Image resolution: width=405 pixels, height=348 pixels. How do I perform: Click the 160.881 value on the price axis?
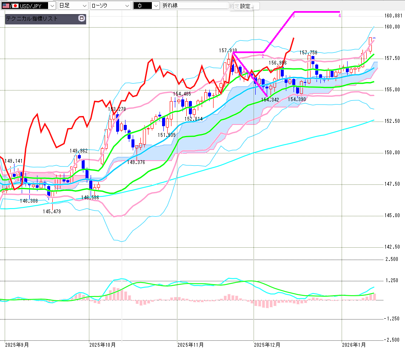(x=393, y=16)
